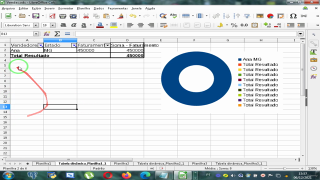Open the Formatar menu

[x=65, y=8]
